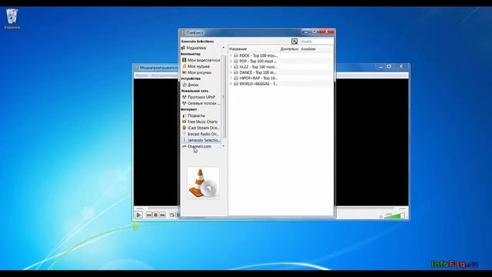
Task: Expand the HIPOP+RAP row arrow
Action: coord(231,78)
